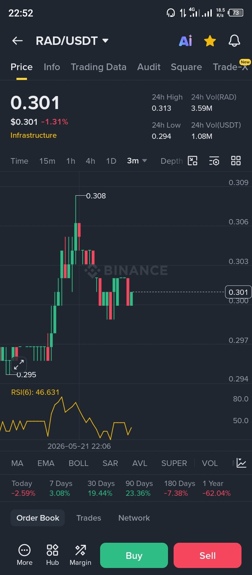The height and width of the screenshot is (575, 252).
Task: Open the multi-chart grid icon
Action: coord(236,161)
